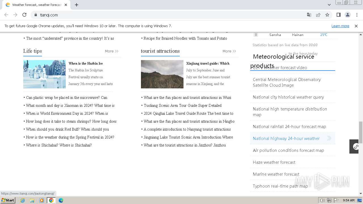This screenshot has height=204, width=363.
Task: Open the Chrome profile avatar
Action: pos(347,15)
